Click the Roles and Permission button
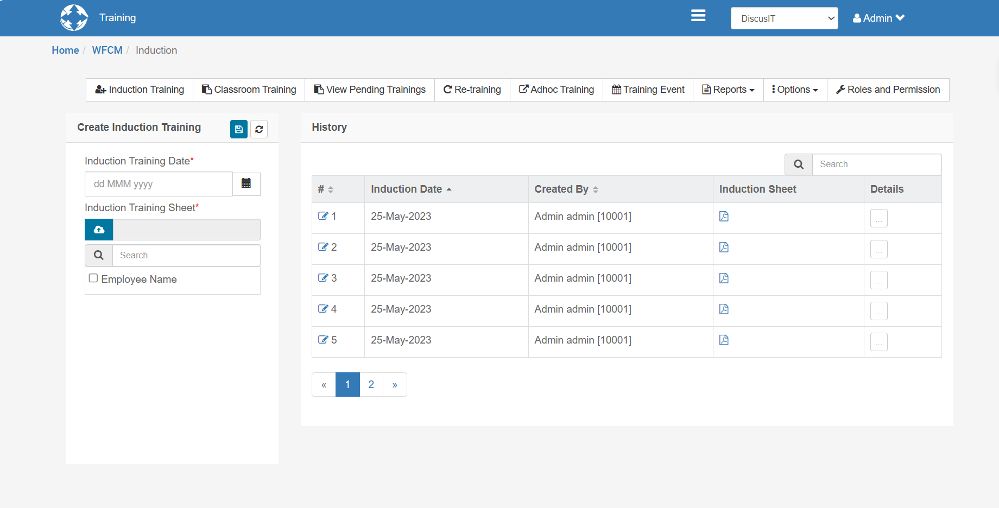 [x=888, y=90]
